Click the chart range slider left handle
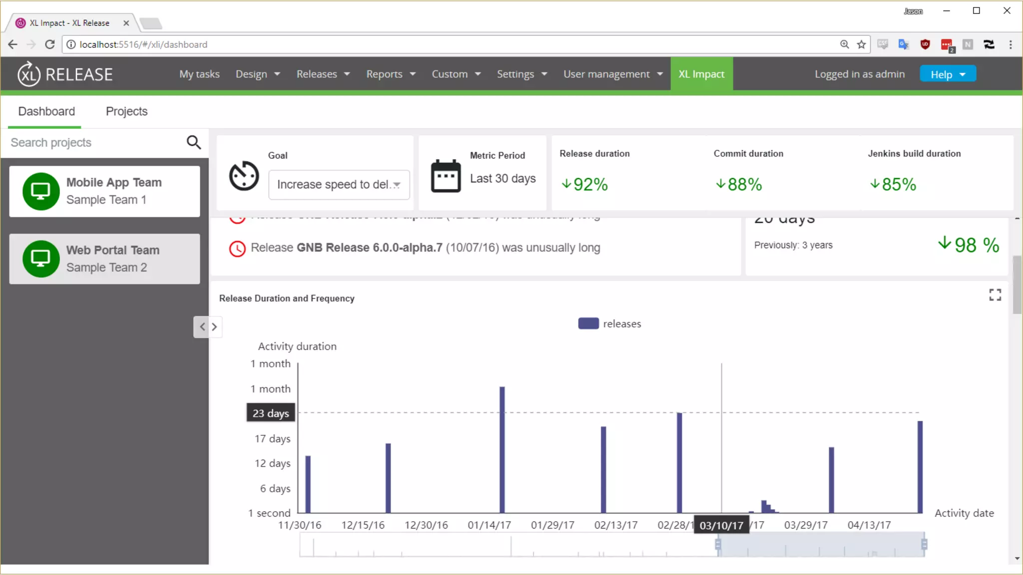 718,544
